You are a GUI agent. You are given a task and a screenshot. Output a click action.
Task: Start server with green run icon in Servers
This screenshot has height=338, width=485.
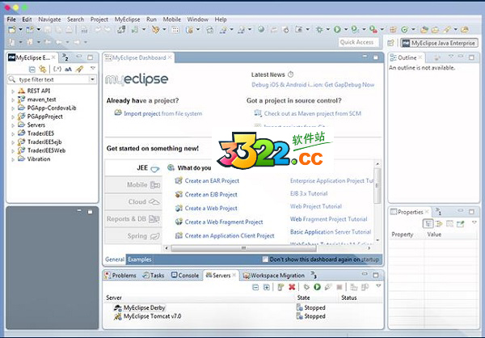[x=317, y=287]
